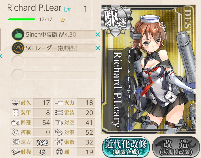
Task: Click the airplane icon beside 搭載
Action: point(16,132)
